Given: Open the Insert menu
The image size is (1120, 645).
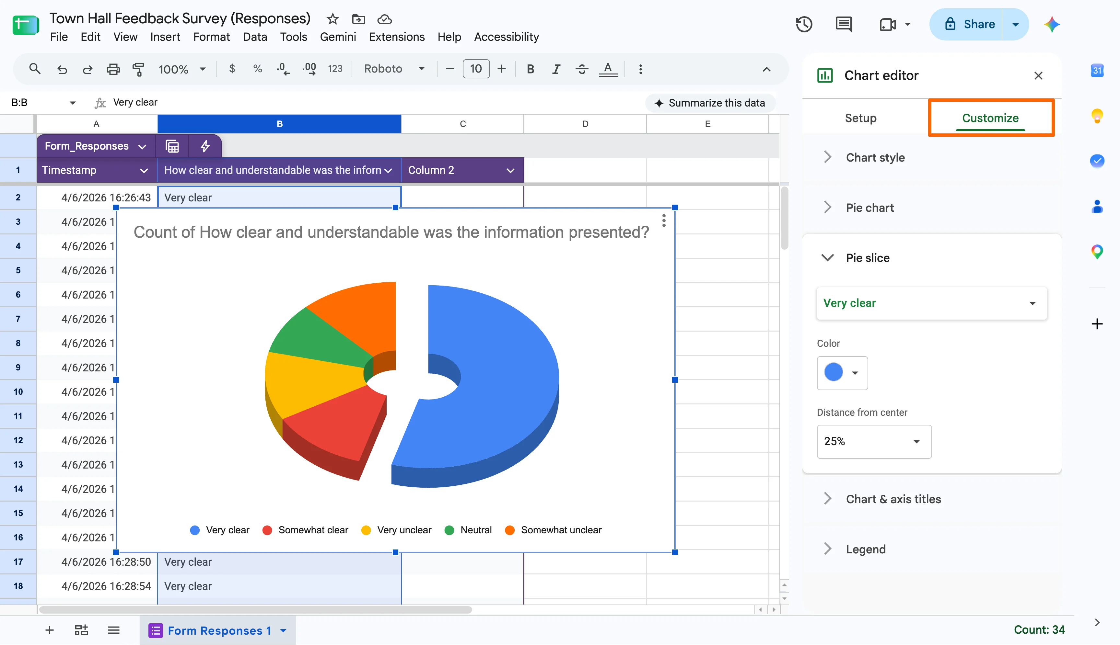Looking at the screenshot, I should coord(165,37).
